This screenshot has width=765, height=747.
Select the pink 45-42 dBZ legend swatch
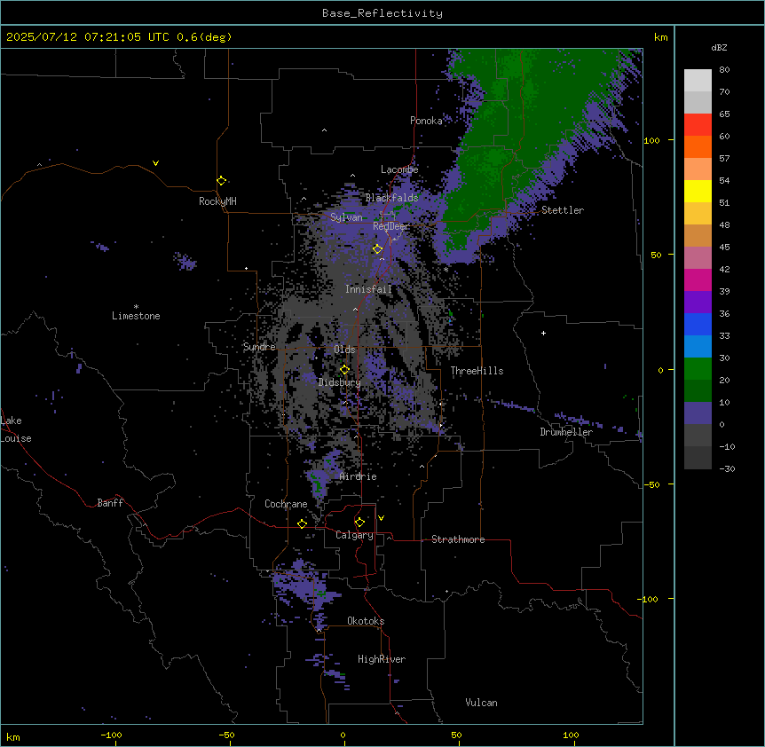coord(698,258)
